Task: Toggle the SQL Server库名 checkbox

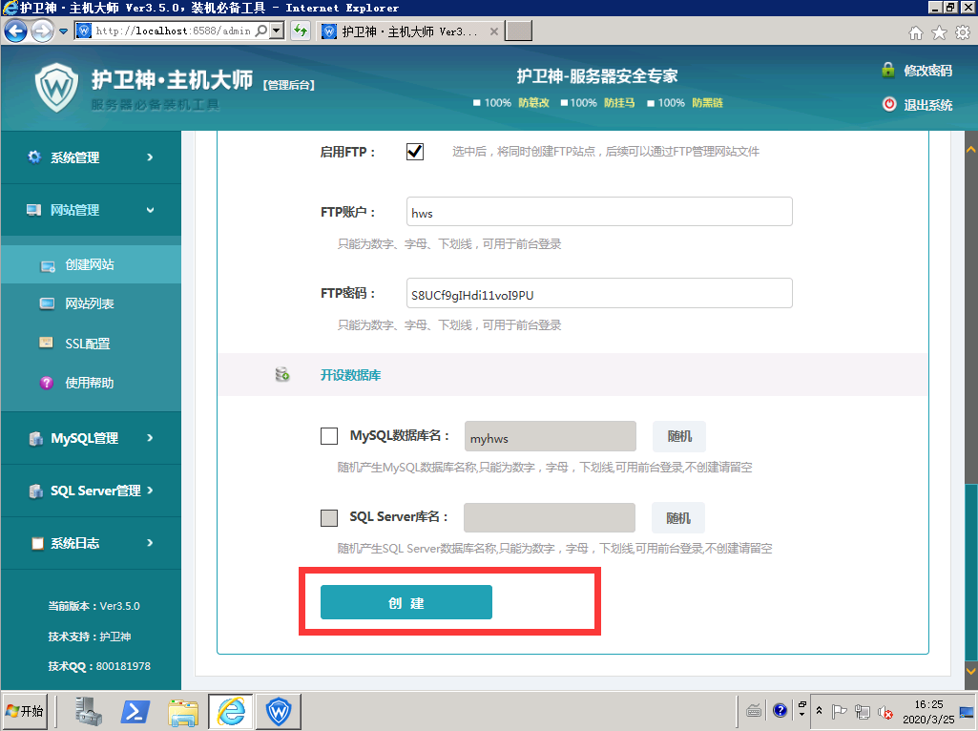Action: tap(329, 518)
